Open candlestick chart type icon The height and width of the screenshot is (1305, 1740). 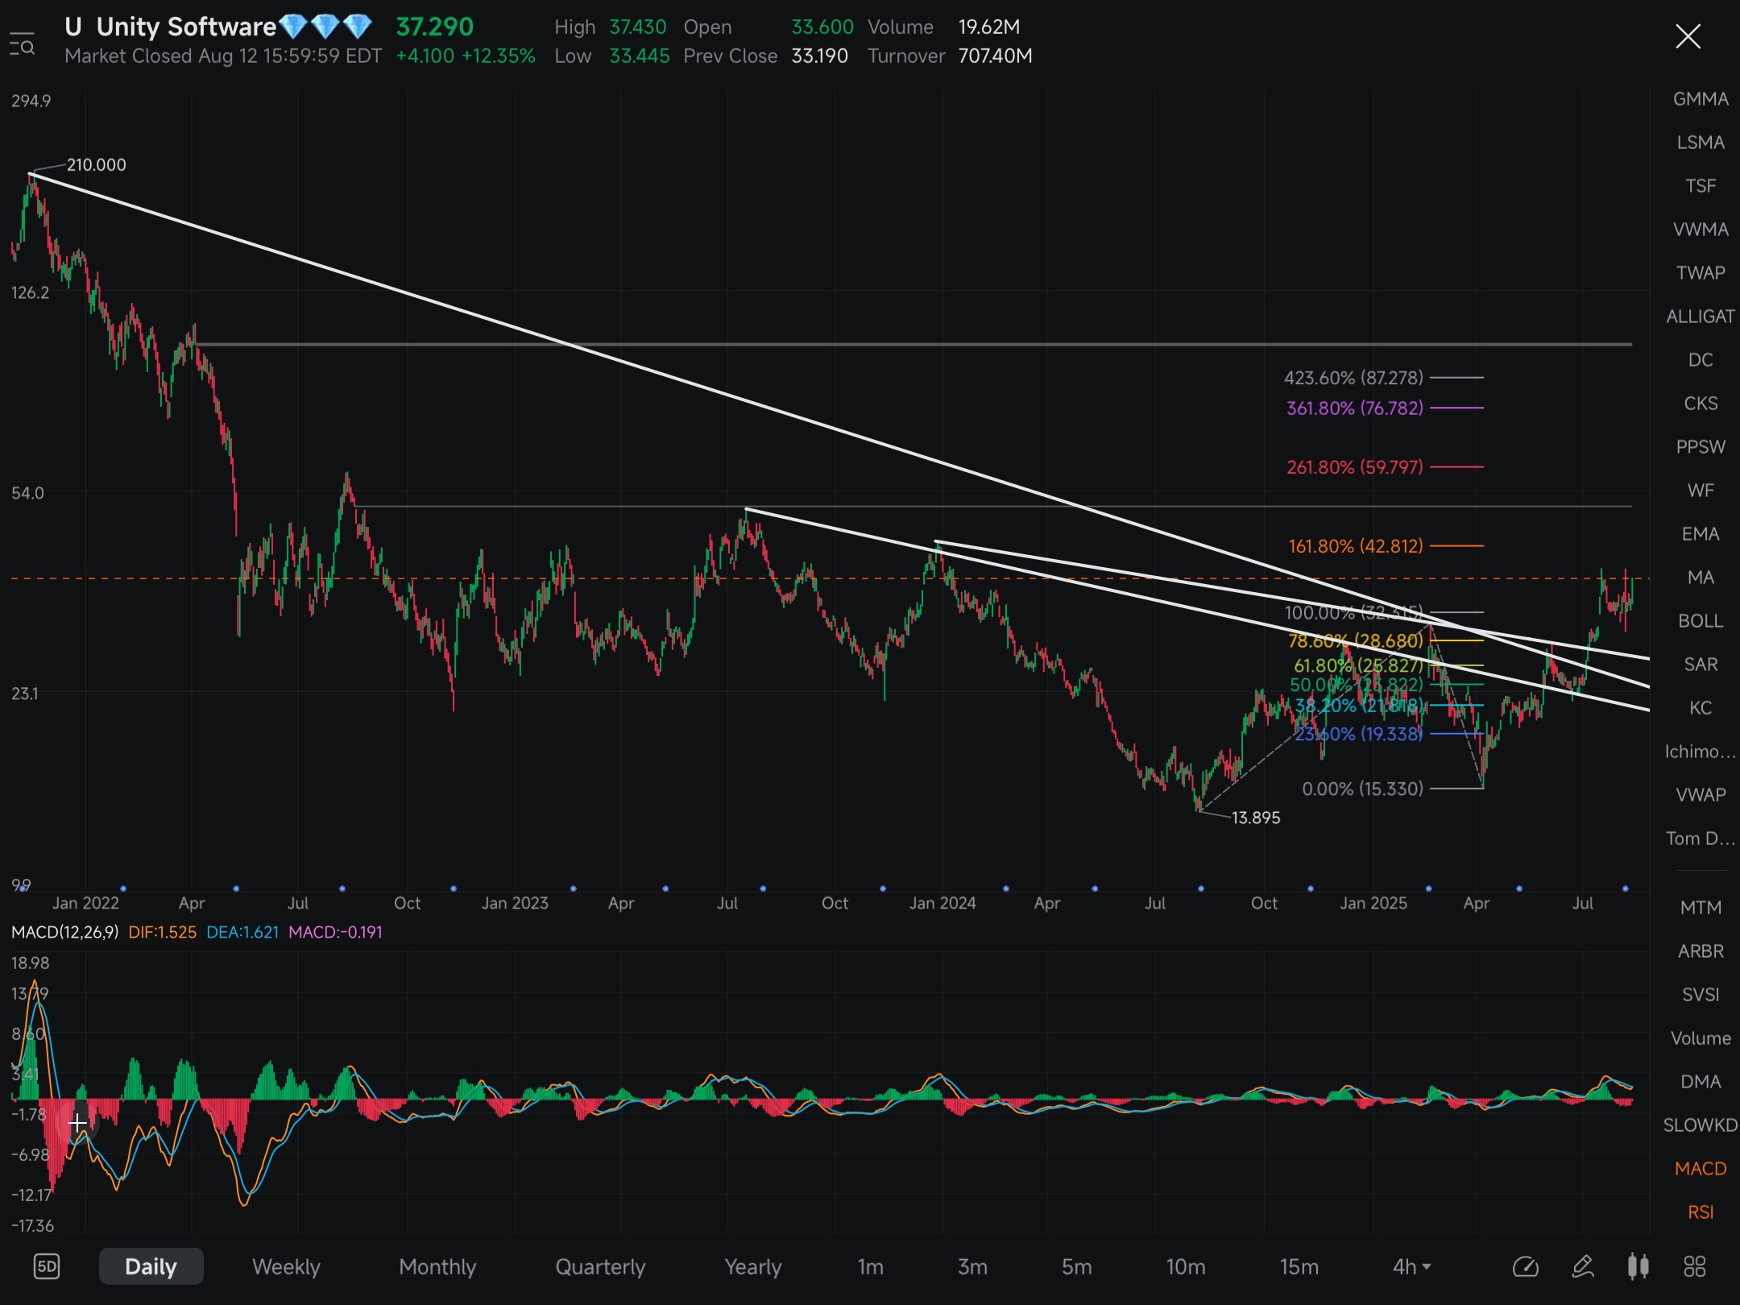coord(1638,1266)
